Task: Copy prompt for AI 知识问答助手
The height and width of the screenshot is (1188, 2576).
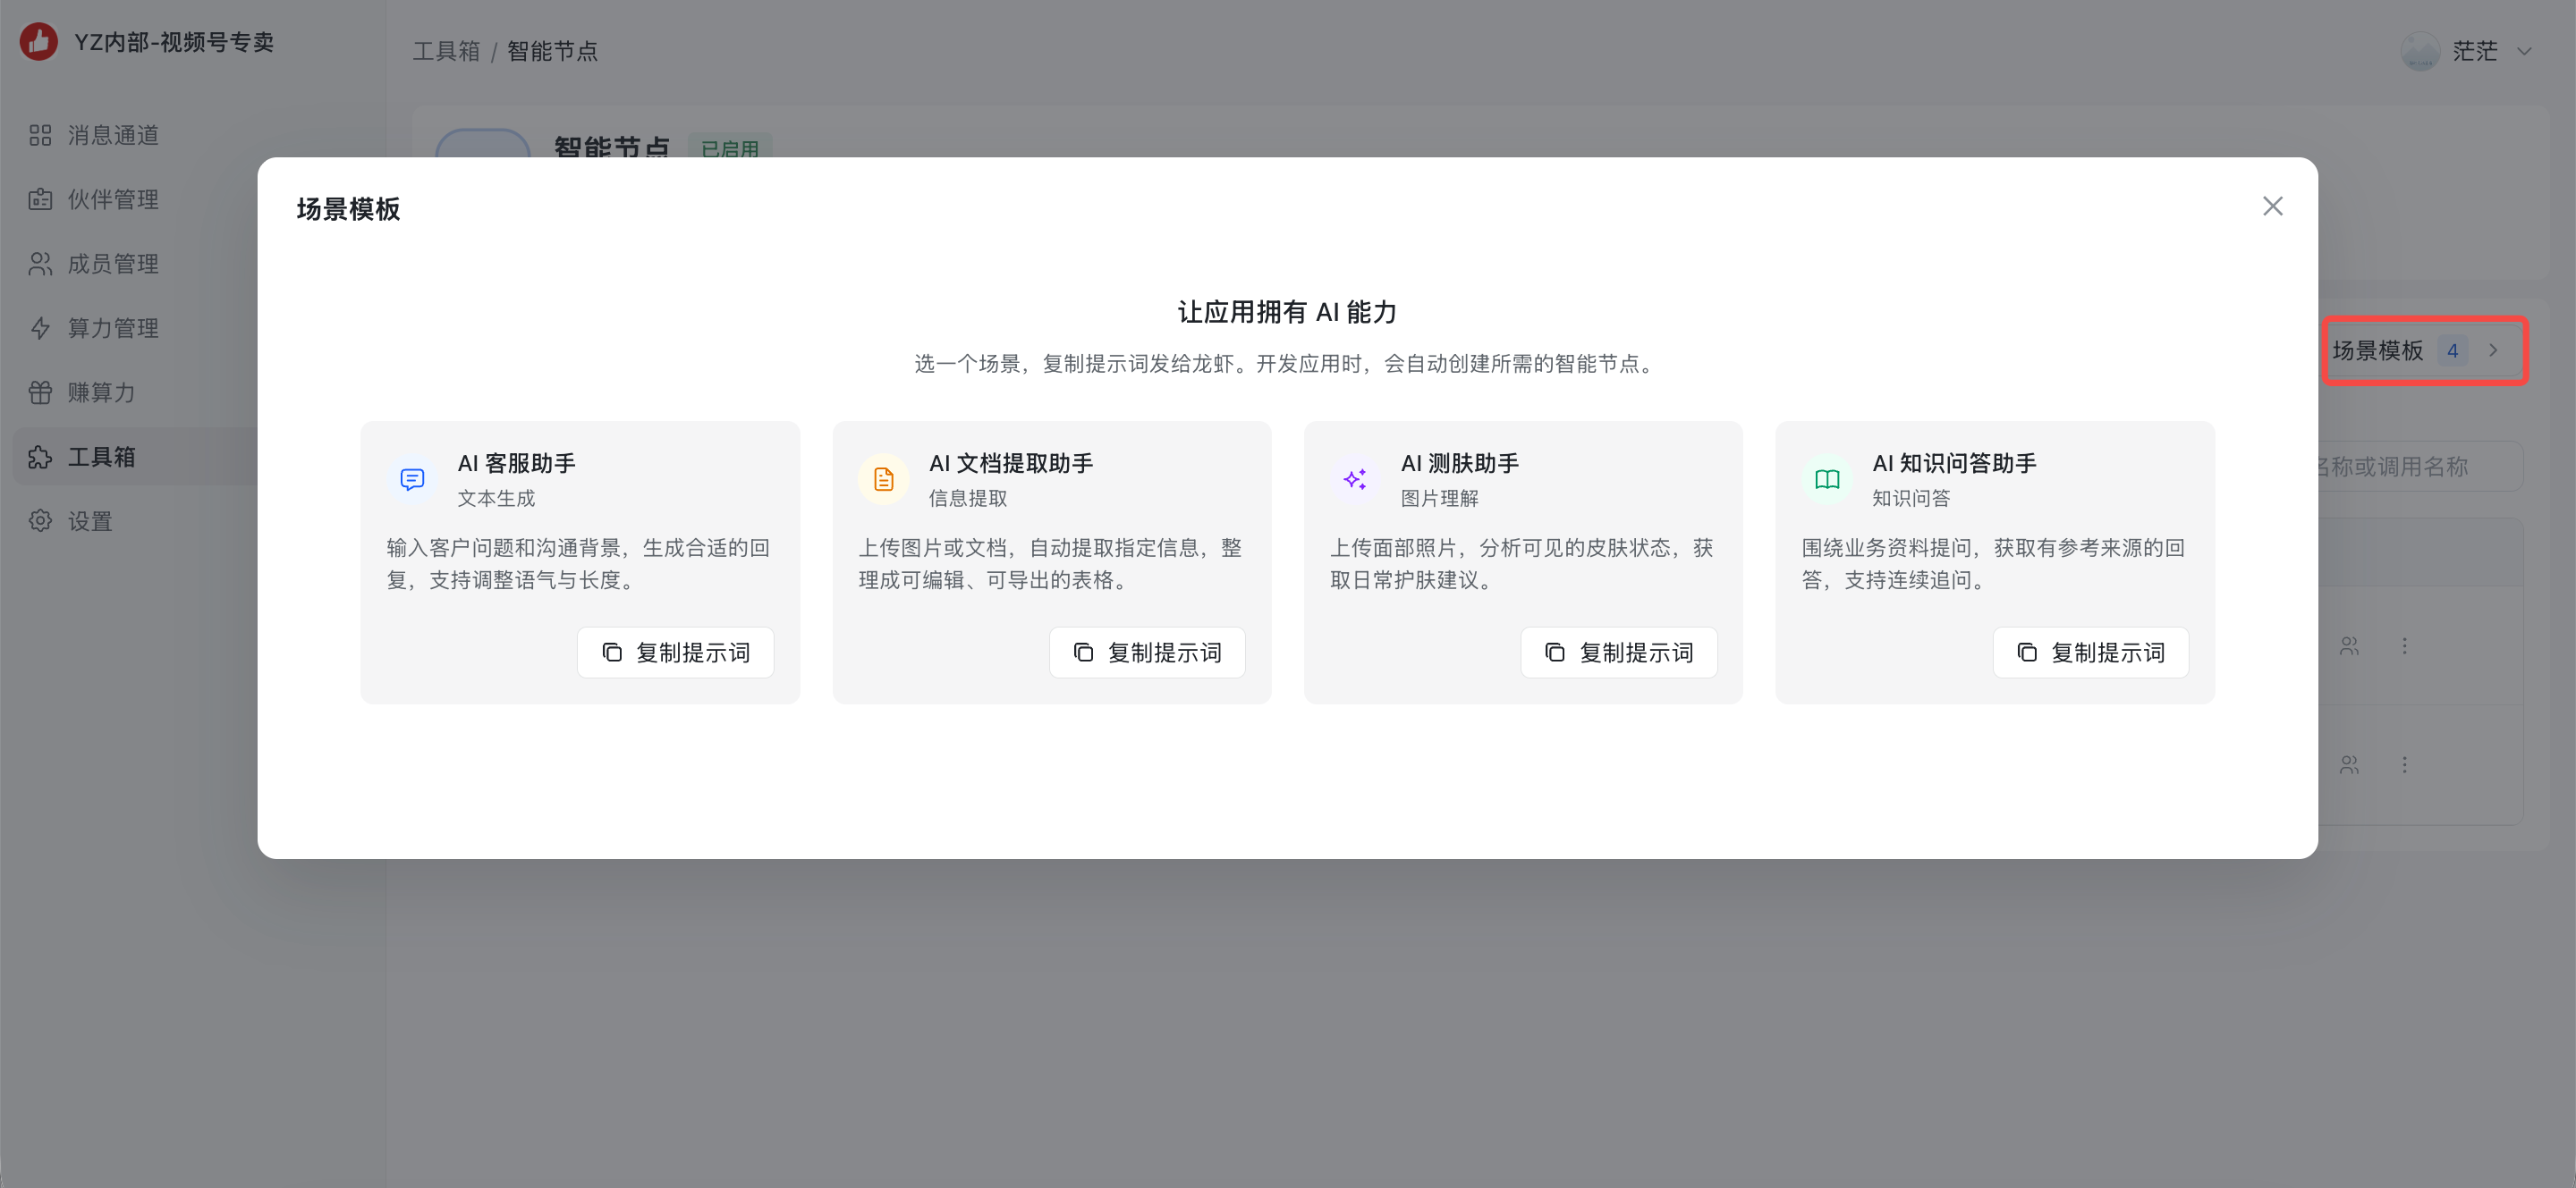Action: point(2091,653)
